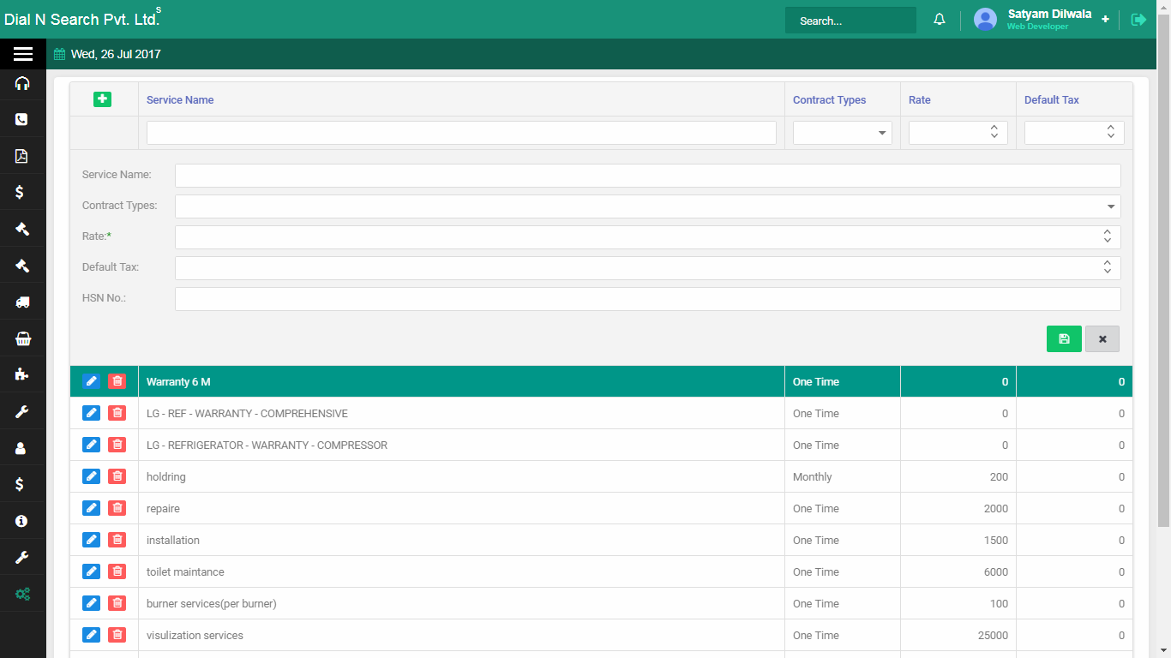The width and height of the screenshot is (1171, 658).
Task: Click the green add new service icon
Action: 102,99
